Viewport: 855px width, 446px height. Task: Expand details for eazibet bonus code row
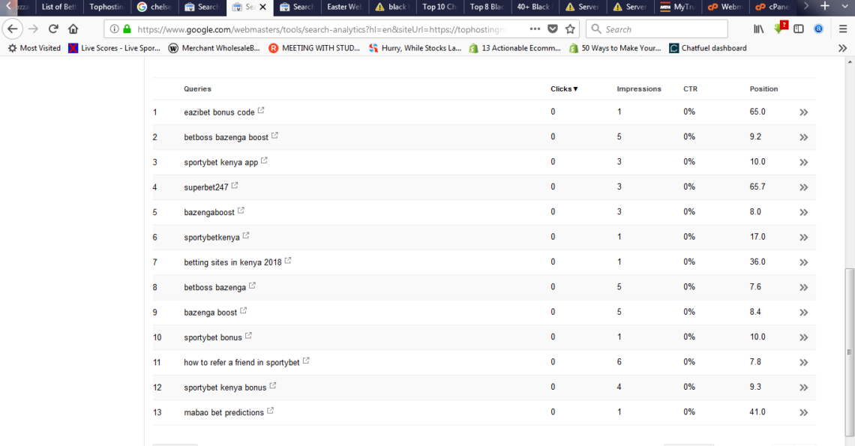coord(804,112)
